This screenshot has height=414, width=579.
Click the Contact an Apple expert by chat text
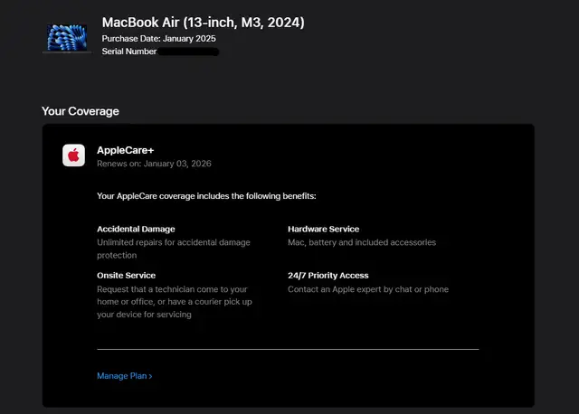(368, 289)
